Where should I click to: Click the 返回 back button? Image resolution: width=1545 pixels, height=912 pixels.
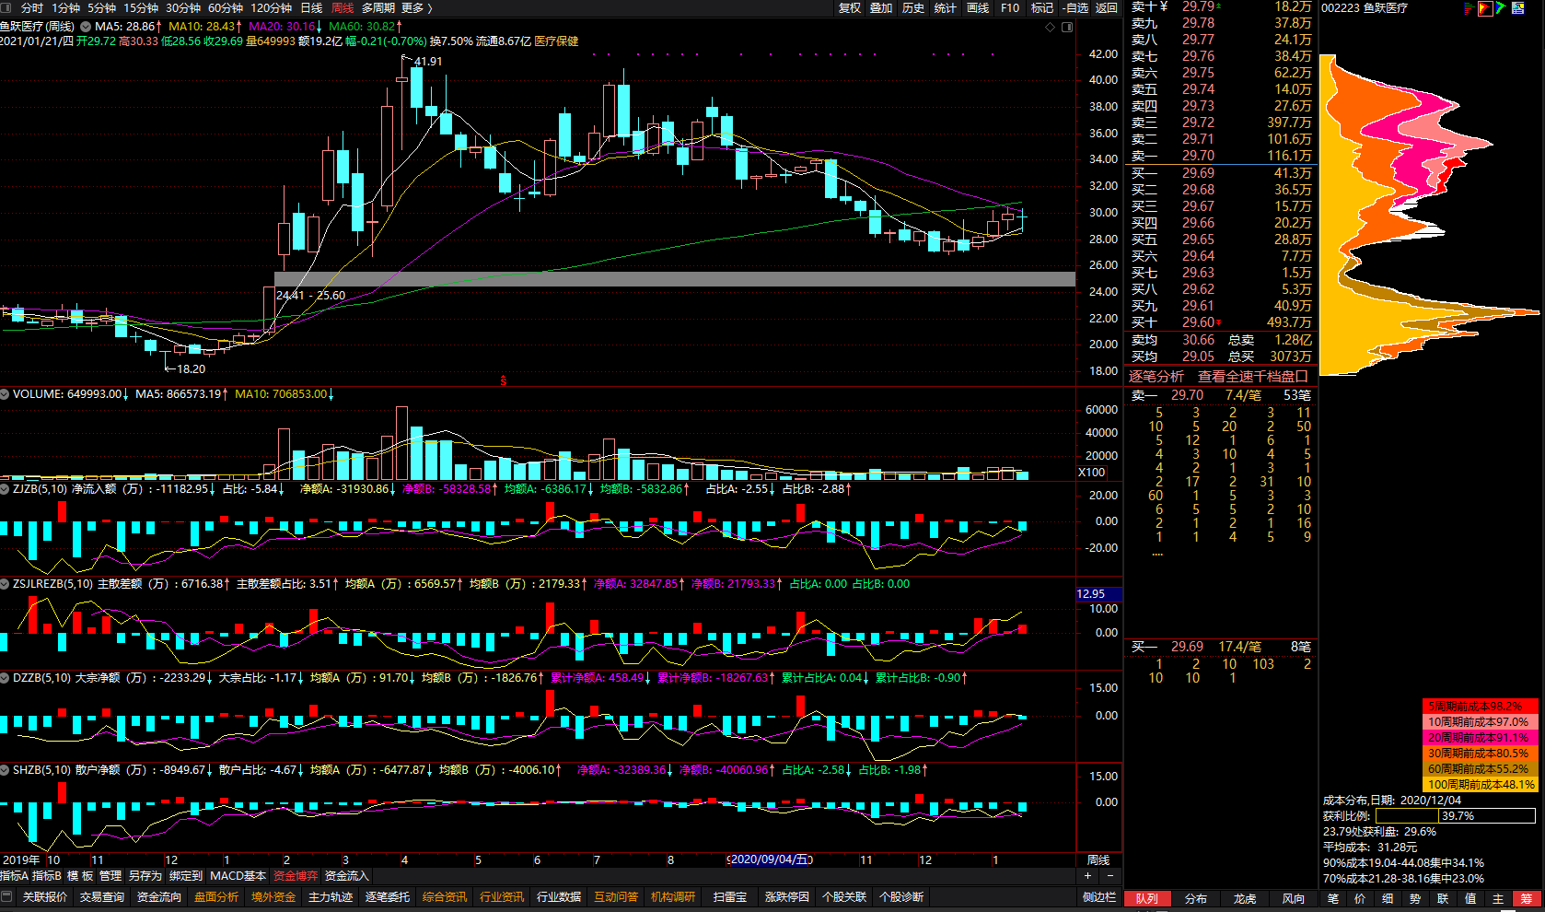point(1107,8)
